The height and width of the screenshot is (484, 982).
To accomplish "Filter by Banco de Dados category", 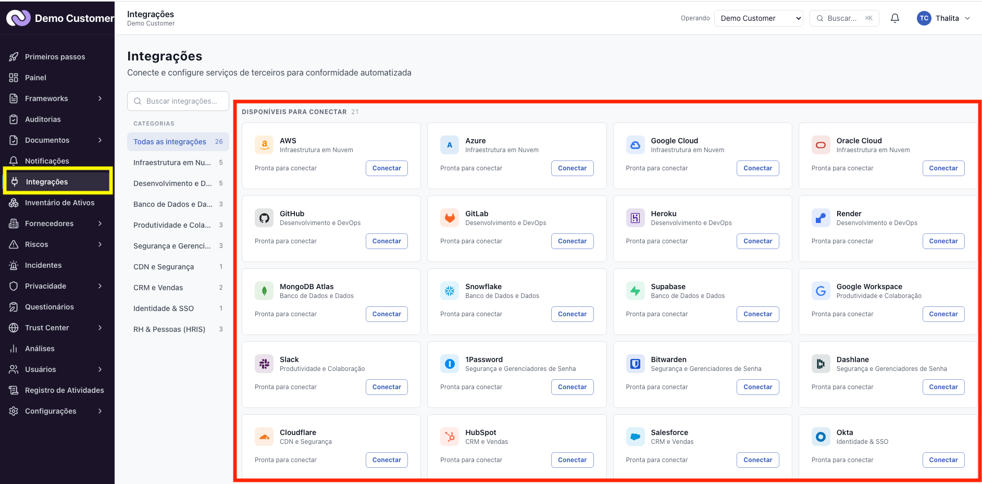I will coord(178,204).
